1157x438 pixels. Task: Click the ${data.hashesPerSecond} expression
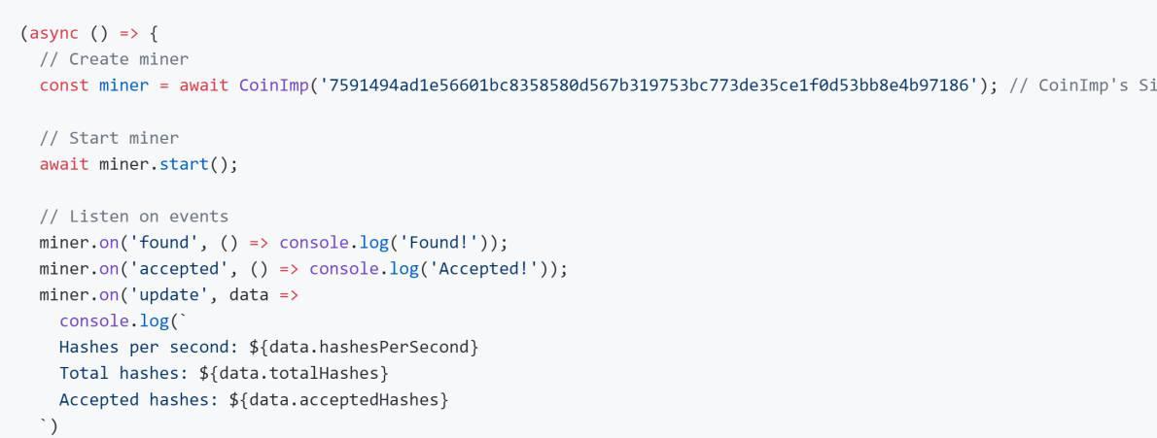pyautogui.click(x=364, y=348)
